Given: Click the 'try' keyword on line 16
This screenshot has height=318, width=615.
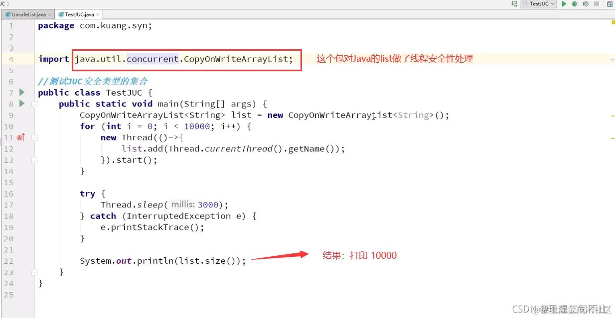Looking at the screenshot, I should click(x=87, y=194).
